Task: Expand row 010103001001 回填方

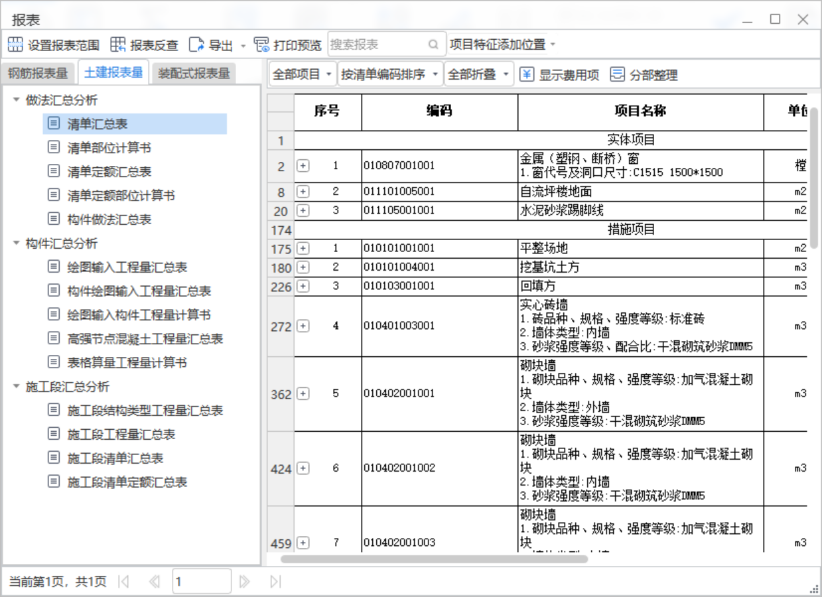Action: click(303, 287)
